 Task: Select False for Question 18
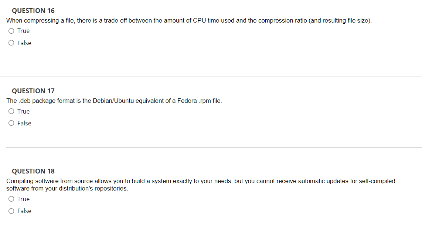pos(11,211)
